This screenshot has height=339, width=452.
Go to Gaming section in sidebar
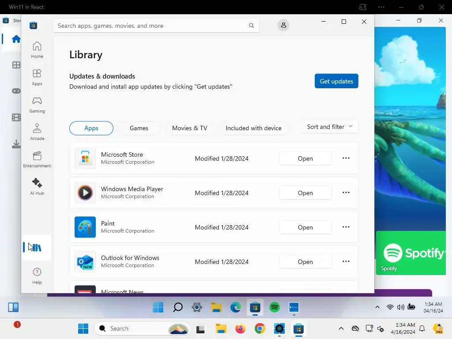tap(37, 105)
